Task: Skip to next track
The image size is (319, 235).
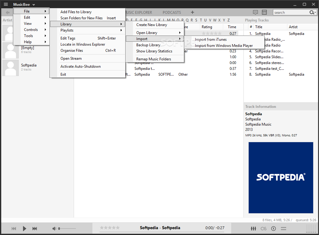Action: point(35,229)
